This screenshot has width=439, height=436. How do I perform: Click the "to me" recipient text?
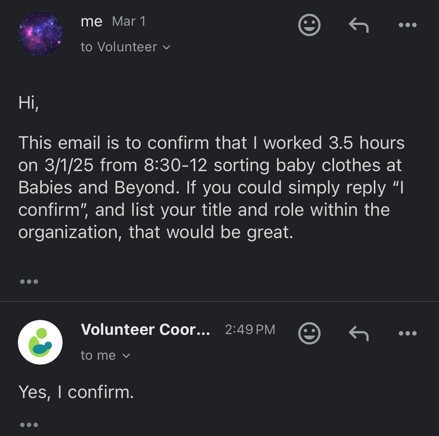click(98, 356)
